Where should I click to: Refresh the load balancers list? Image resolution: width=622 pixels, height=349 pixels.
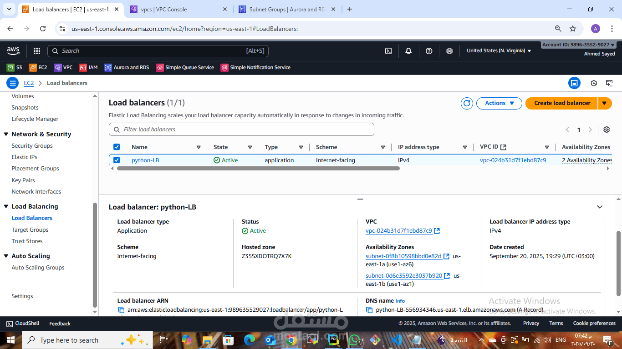[467, 103]
